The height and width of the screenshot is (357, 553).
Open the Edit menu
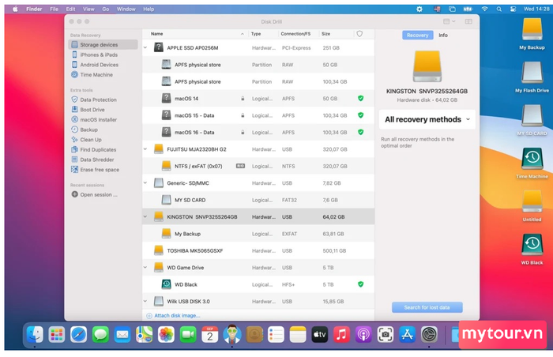tap(70, 9)
